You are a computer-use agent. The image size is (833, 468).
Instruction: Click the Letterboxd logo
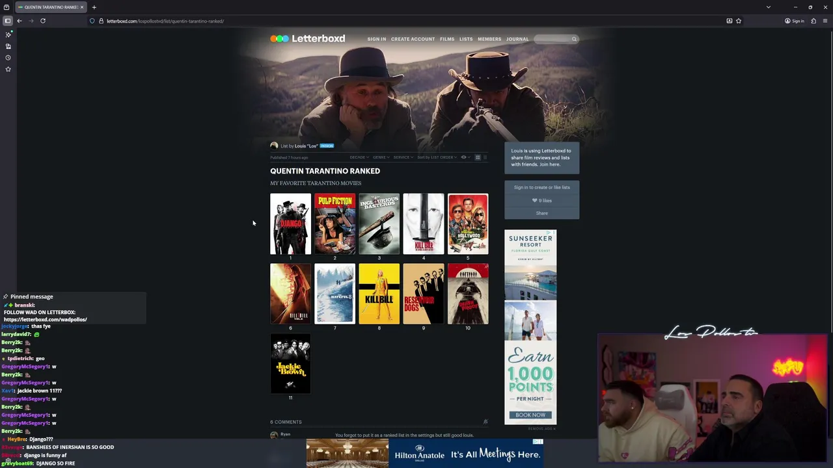(x=308, y=38)
